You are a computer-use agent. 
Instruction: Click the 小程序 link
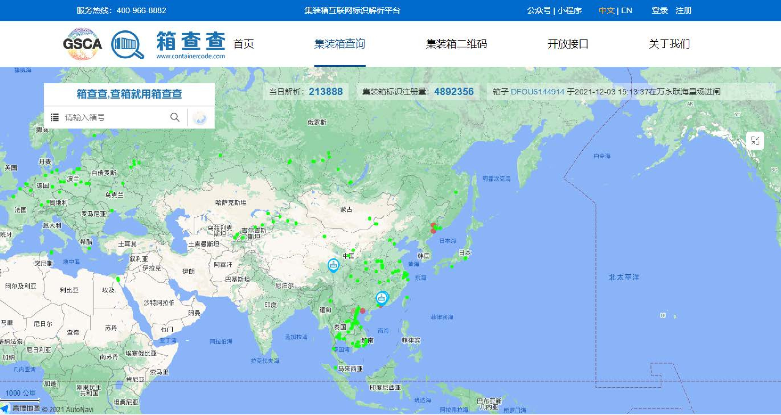[570, 11]
